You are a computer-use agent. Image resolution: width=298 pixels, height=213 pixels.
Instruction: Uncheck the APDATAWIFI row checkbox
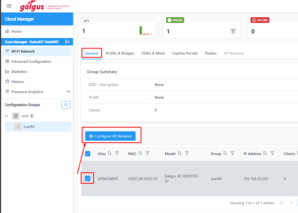click(x=88, y=178)
